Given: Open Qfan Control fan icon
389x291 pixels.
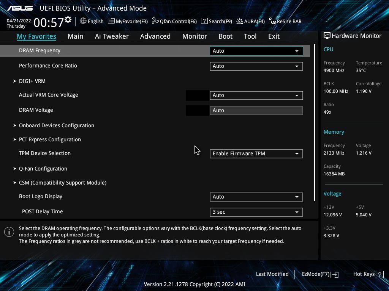Looking at the screenshot, I should coord(155,21).
